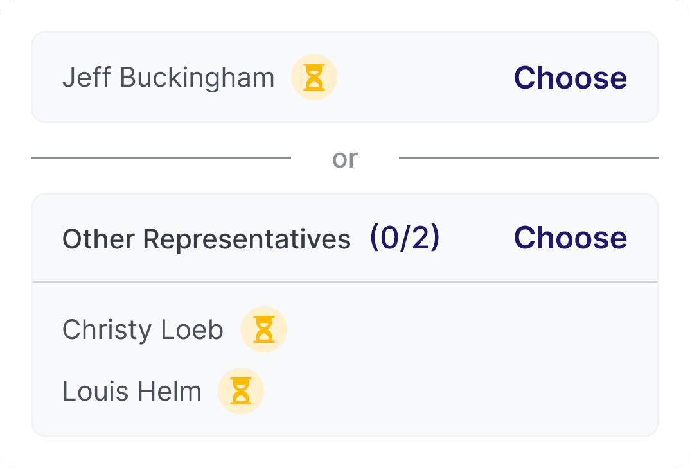Select Louis Helm in the representatives list

click(x=132, y=391)
